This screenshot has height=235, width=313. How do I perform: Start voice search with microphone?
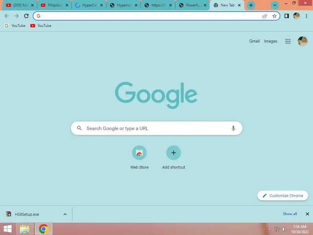[x=233, y=128]
